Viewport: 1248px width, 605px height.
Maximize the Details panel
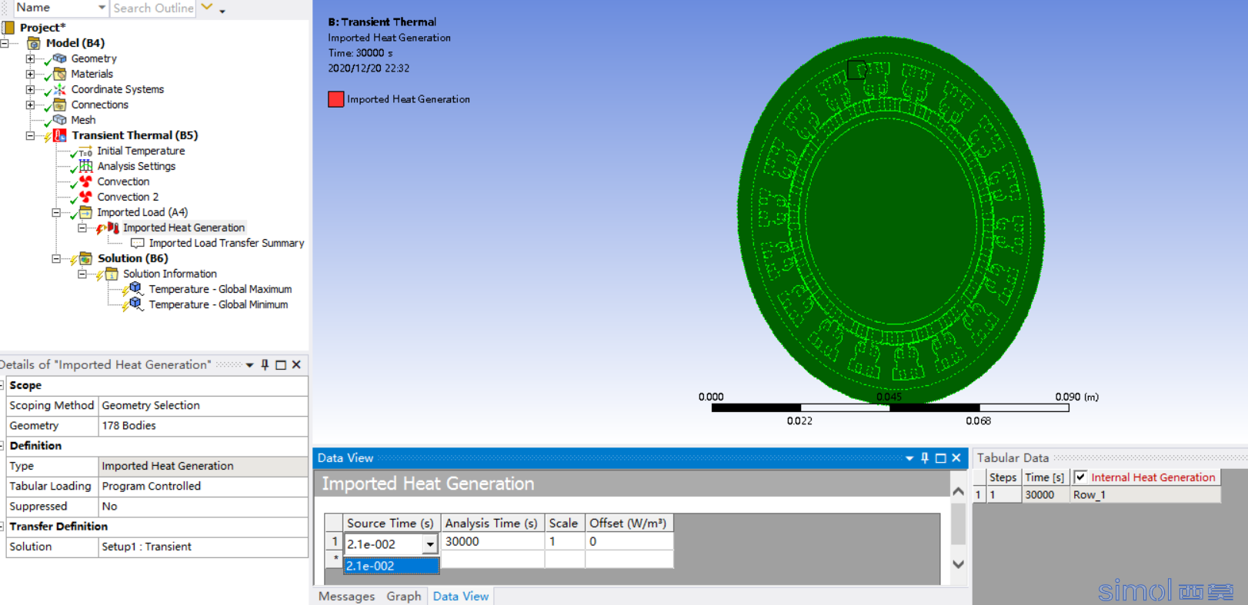pyautogui.click(x=281, y=364)
